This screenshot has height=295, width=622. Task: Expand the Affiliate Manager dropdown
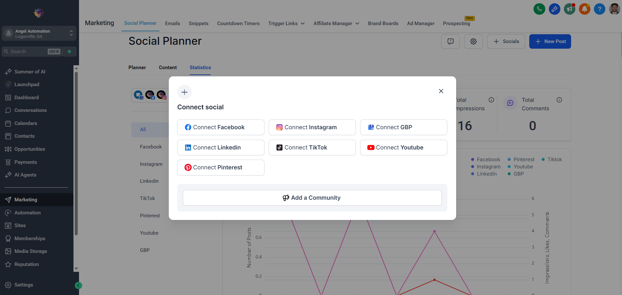[336, 23]
